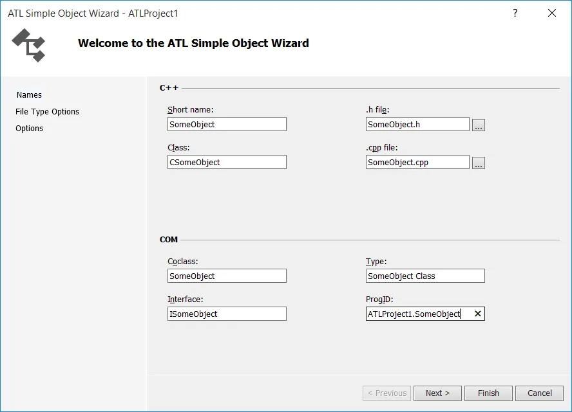Image resolution: width=572 pixels, height=412 pixels.
Task: Click the Next button
Action: click(437, 393)
